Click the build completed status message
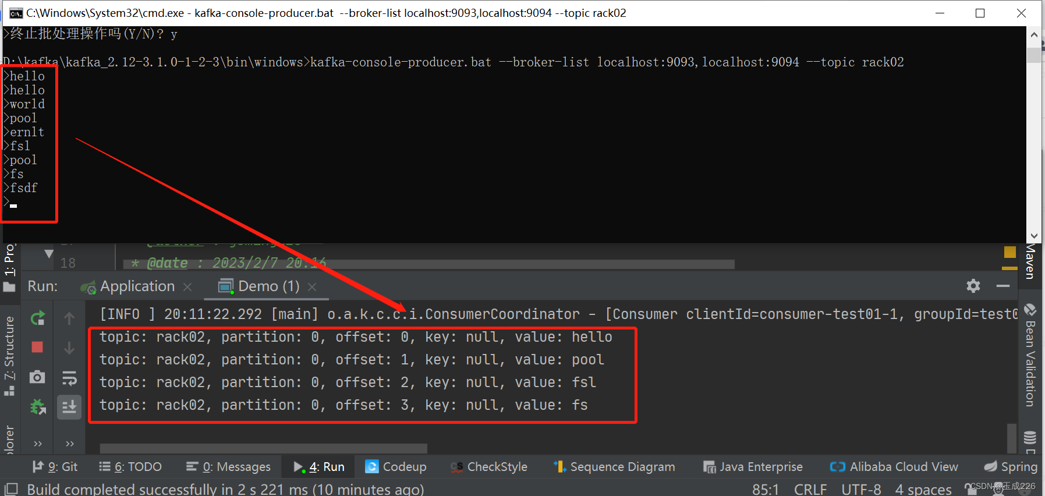This screenshot has width=1045, height=496. point(226,489)
